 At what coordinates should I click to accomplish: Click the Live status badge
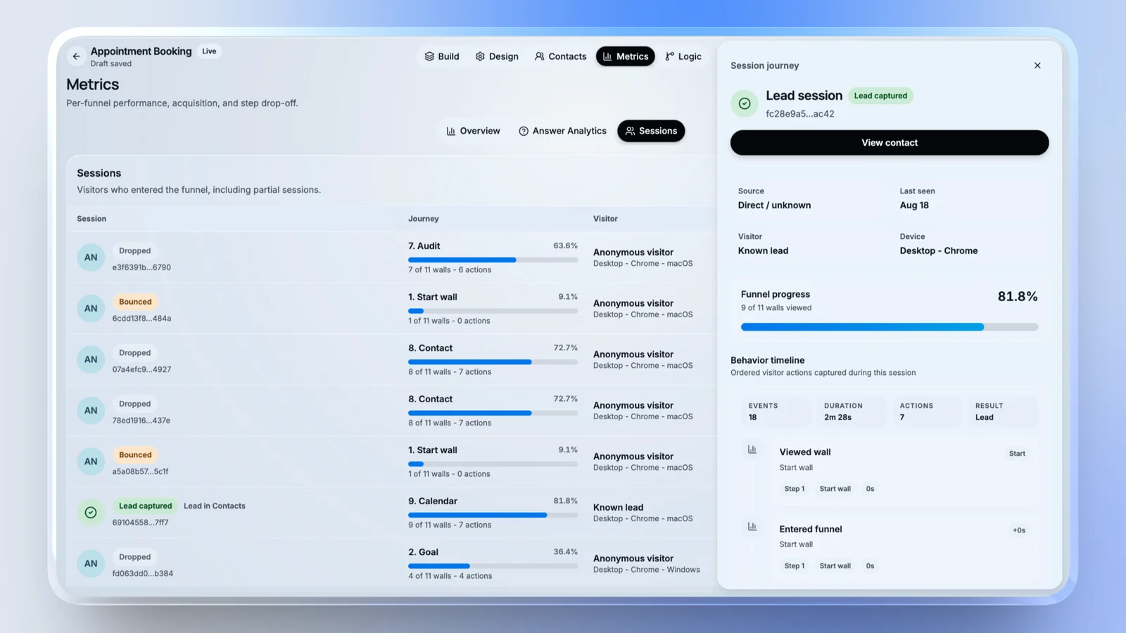click(x=209, y=51)
